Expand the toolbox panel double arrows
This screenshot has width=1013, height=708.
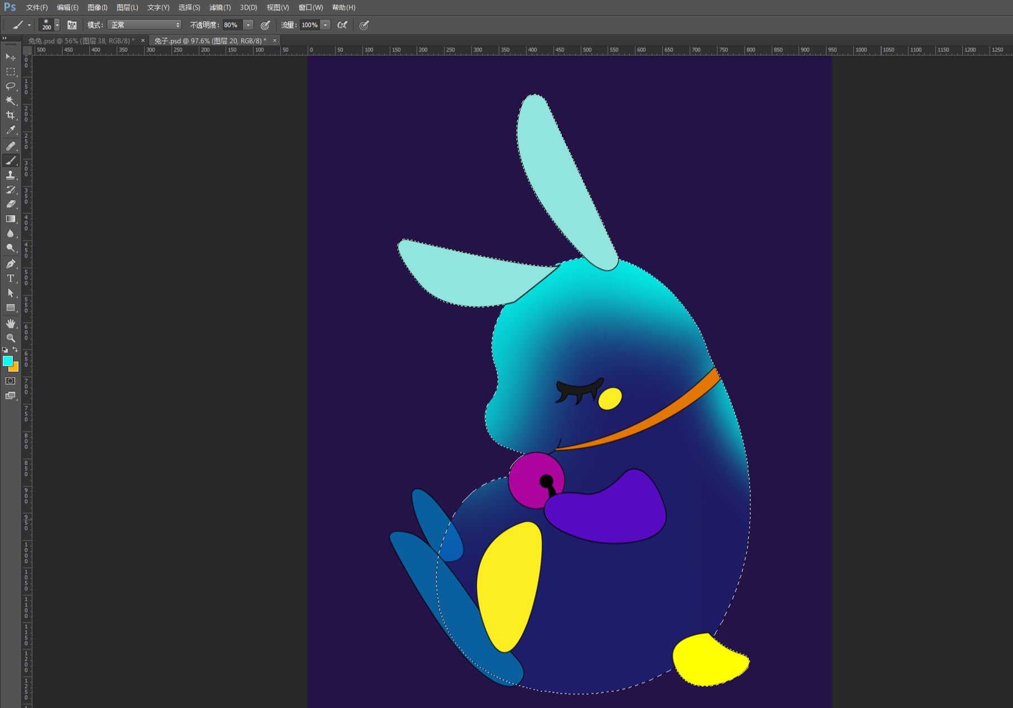click(4, 38)
